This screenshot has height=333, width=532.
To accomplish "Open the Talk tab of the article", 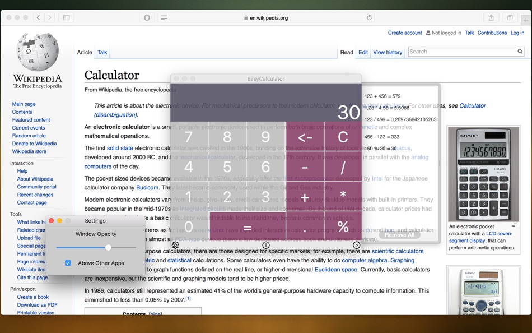I will (x=102, y=52).
